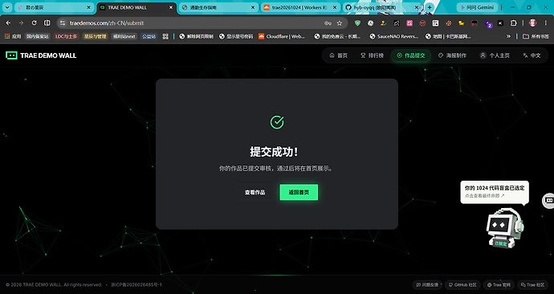Go forward to next page
Screen dimensions: 554x294
[x=21, y=23]
